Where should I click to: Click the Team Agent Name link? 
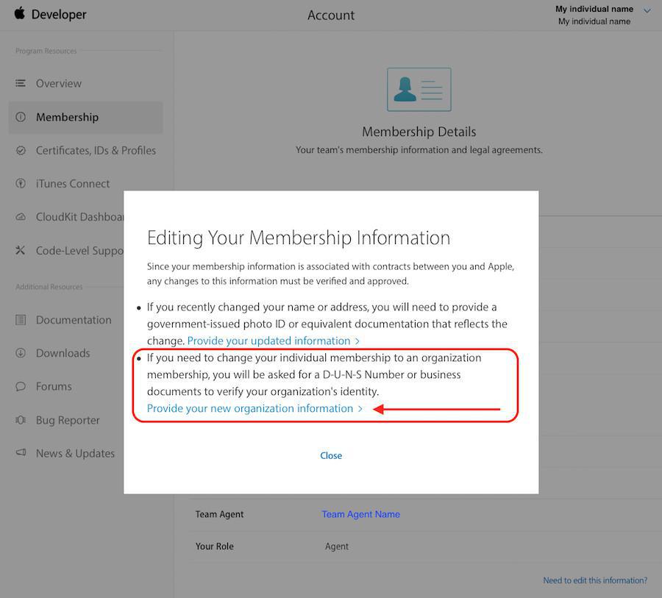360,514
